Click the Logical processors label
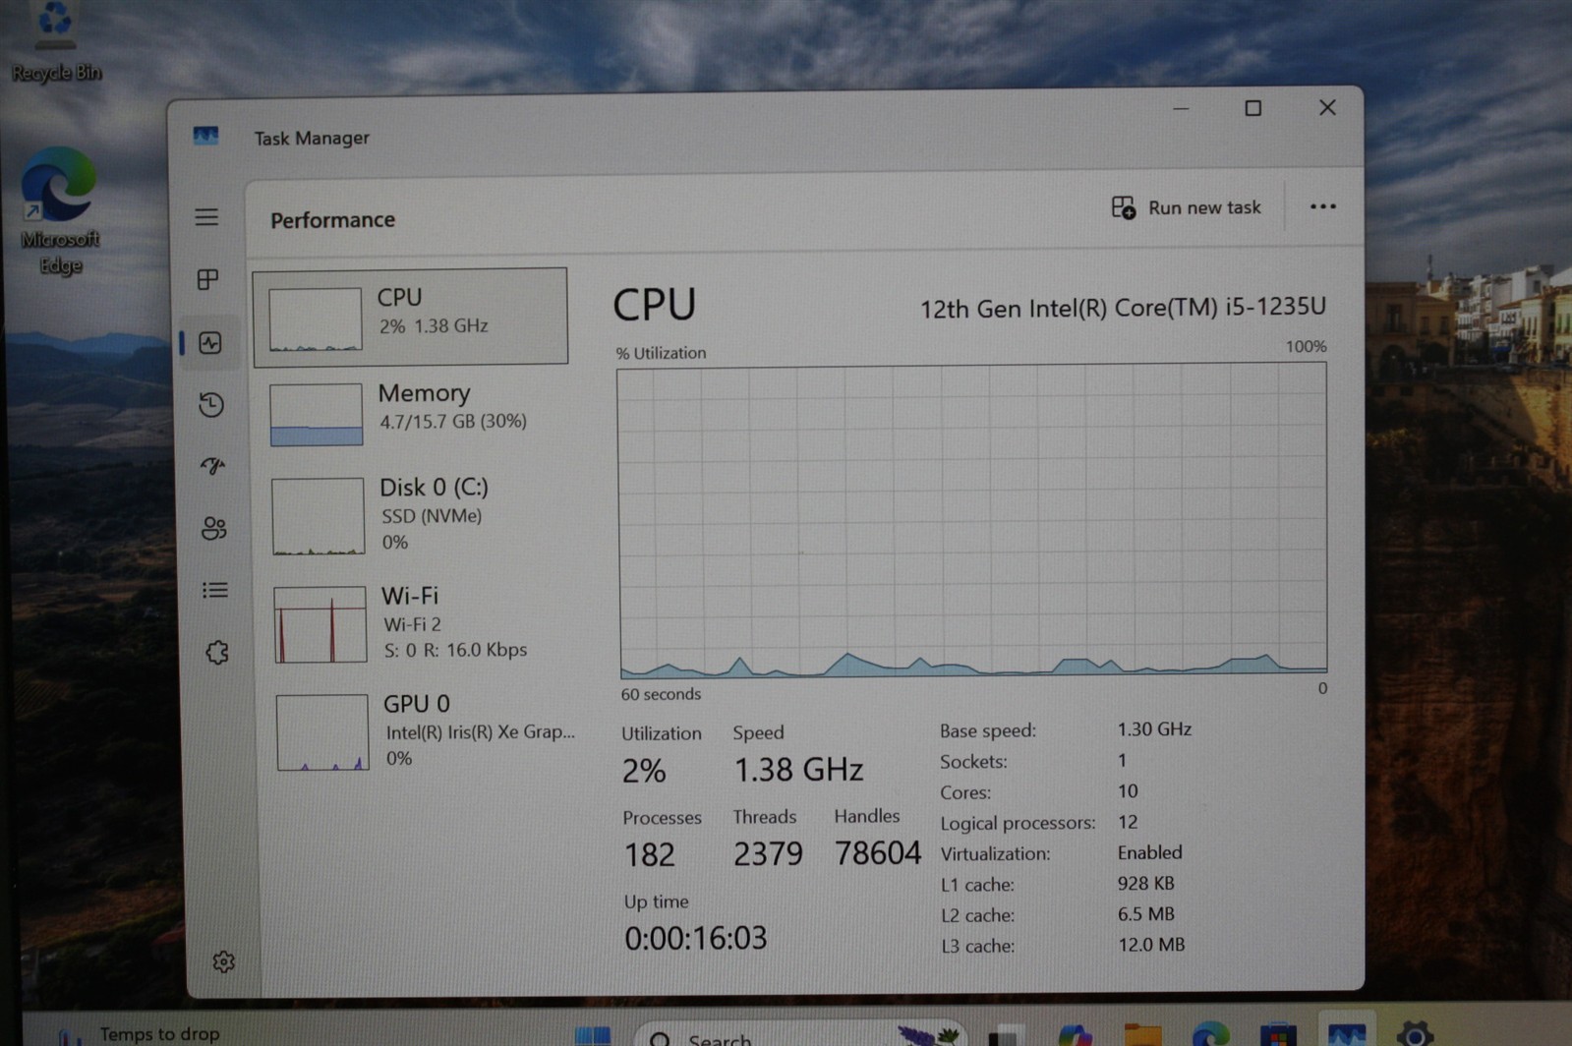 [x=1018, y=823]
